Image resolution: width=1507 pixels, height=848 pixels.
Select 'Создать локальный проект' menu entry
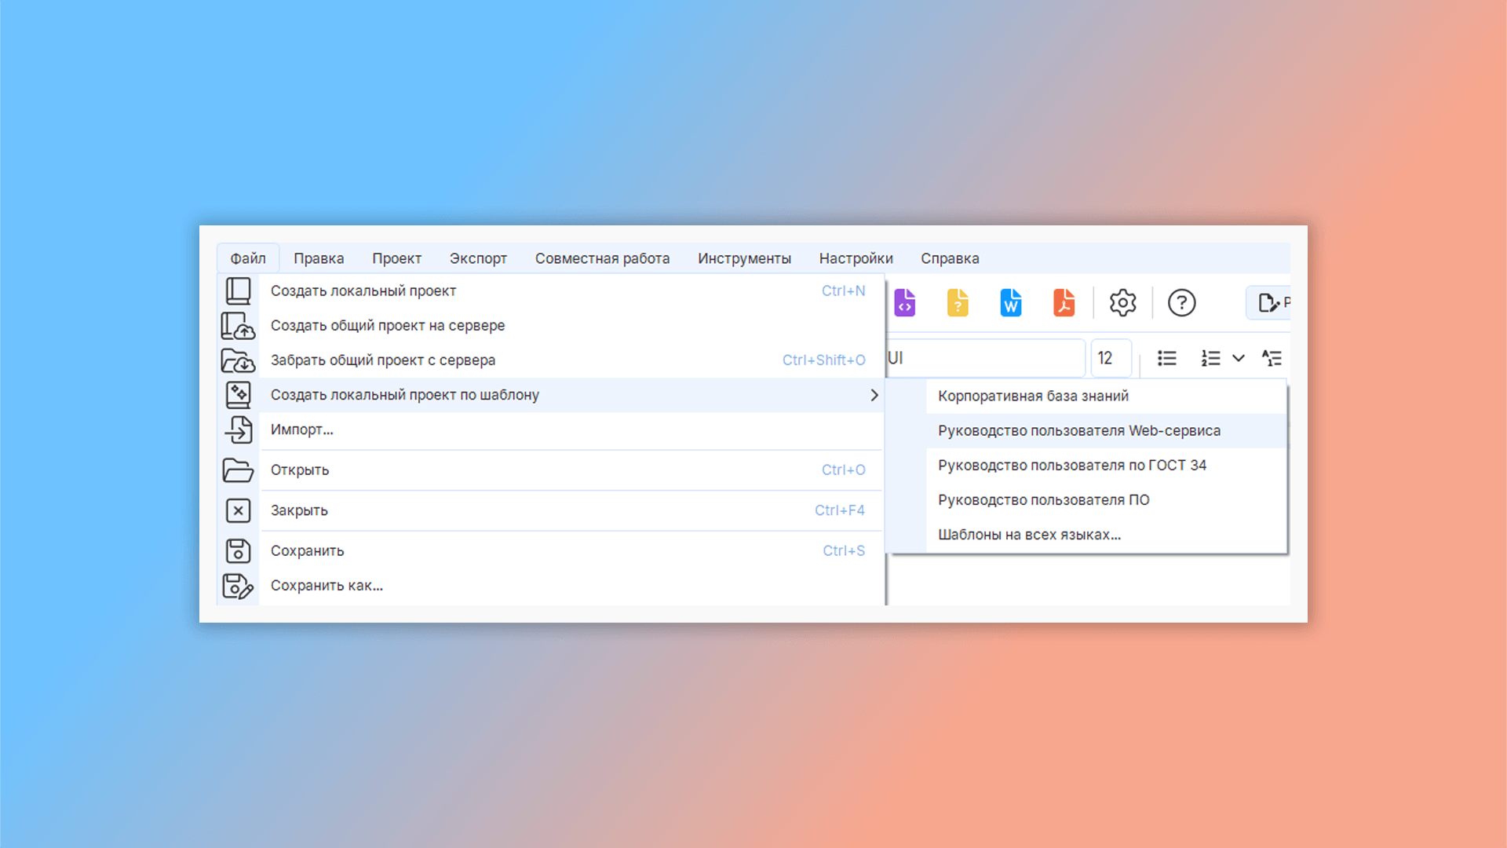pyautogui.click(x=363, y=291)
